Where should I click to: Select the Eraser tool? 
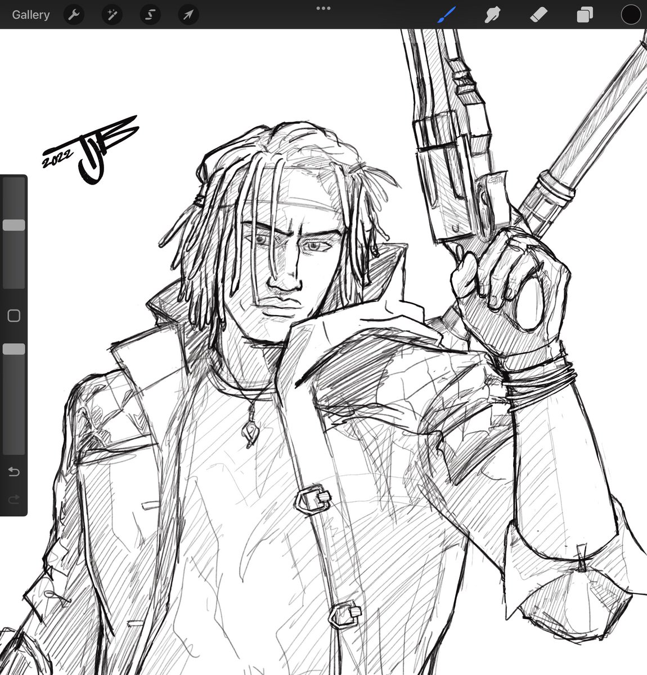538,15
